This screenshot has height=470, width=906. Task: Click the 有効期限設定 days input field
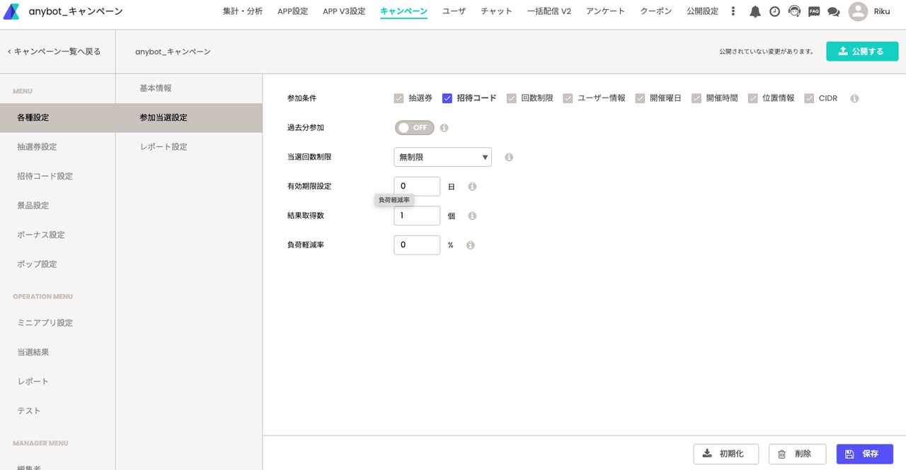click(x=417, y=187)
